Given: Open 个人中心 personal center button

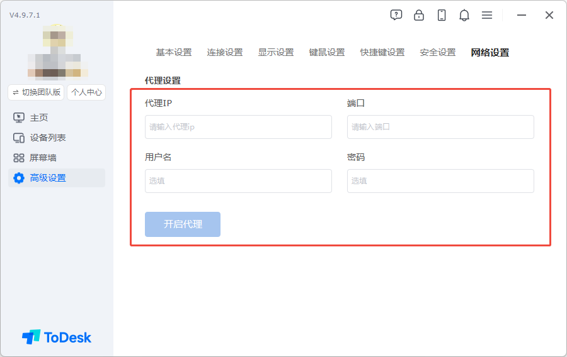Looking at the screenshot, I should tap(86, 92).
